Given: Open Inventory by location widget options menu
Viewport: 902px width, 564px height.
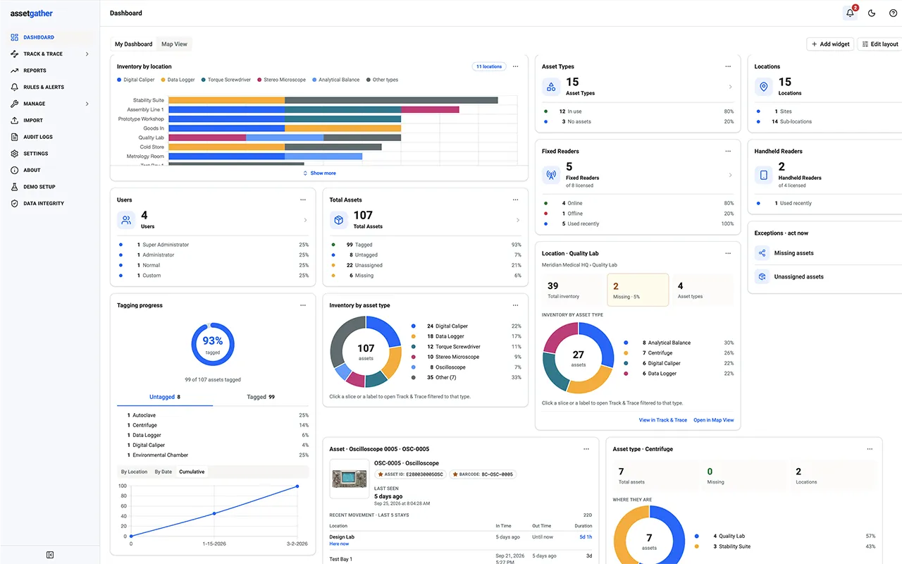Looking at the screenshot, I should click(x=515, y=66).
